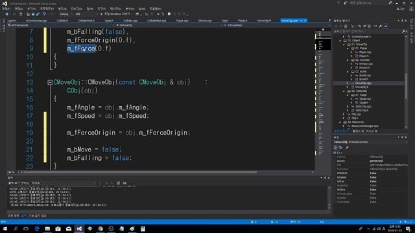
Task: Click the Save All toolbar icon
Action: click(38, 14)
